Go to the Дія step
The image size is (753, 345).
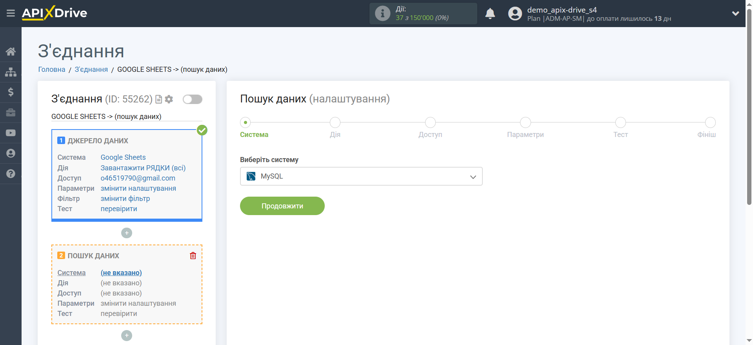tap(335, 122)
